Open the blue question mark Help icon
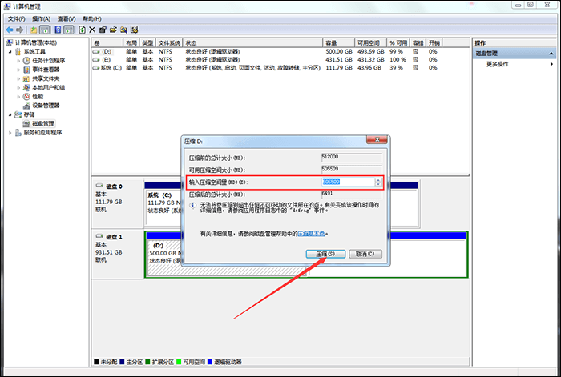Image resolution: width=561 pixels, height=377 pixels. pyautogui.click(x=58, y=30)
